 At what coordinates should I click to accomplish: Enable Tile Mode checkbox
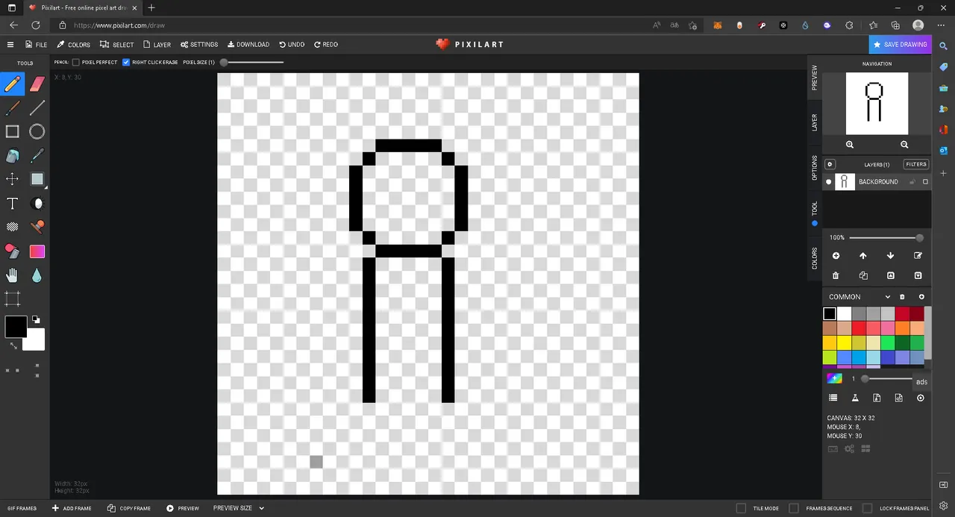coord(741,508)
